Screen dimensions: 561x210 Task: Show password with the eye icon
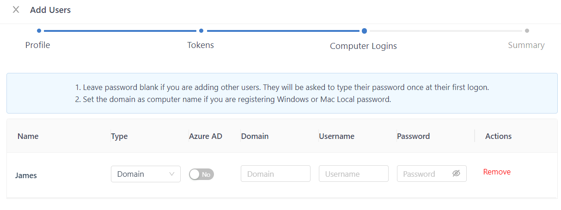[456, 174]
